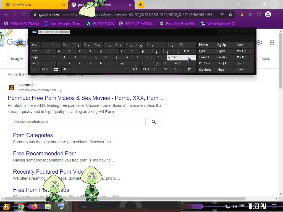The width and height of the screenshot is (283, 212).
Task: Toggle the Fade key on On-Screen Keyboard
Action: tap(245, 69)
